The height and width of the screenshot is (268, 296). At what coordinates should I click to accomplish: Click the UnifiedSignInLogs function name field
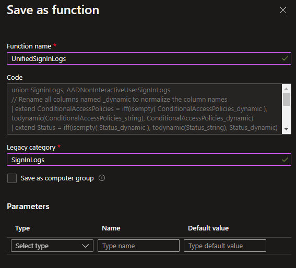point(149,58)
